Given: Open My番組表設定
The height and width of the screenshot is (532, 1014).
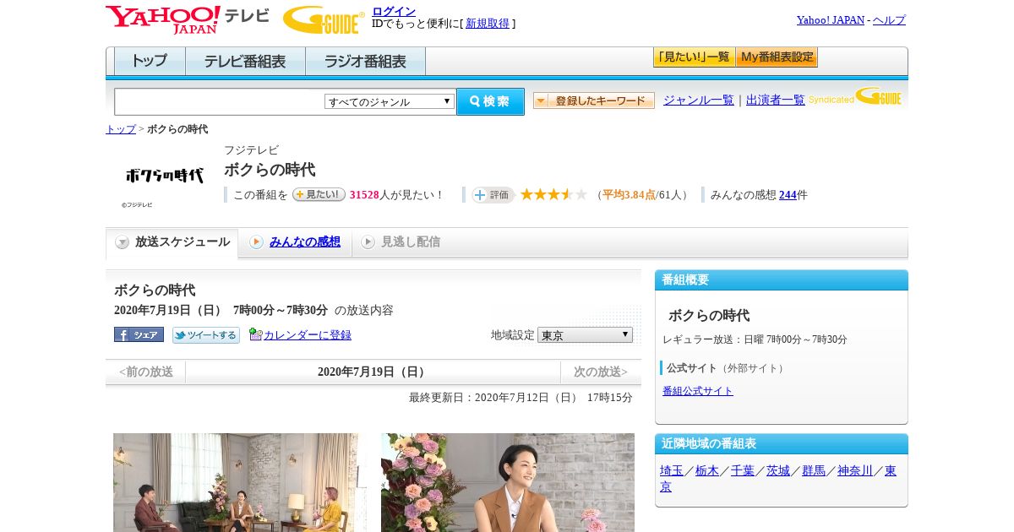Looking at the screenshot, I should tap(777, 57).
